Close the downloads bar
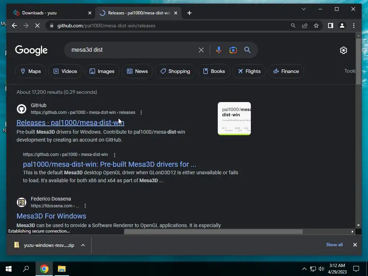This screenshot has height=276, width=368. tap(355, 244)
